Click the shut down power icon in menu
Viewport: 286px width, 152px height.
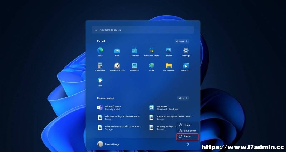pos(181,131)
